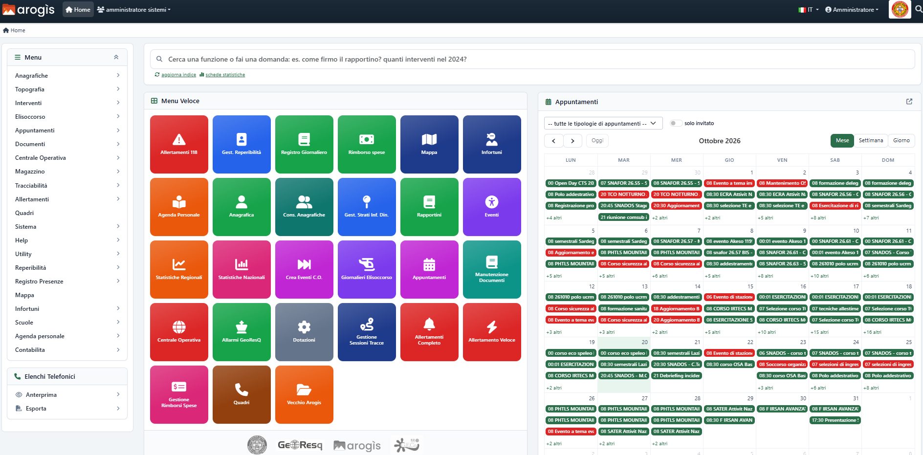Open the Eventi tile
Viewport: 923px width, 455px height.
pyautogui.click(x=492, y=207)
